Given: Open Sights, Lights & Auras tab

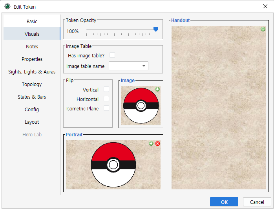Looking at the screenshot, I should tap(32, 72).
